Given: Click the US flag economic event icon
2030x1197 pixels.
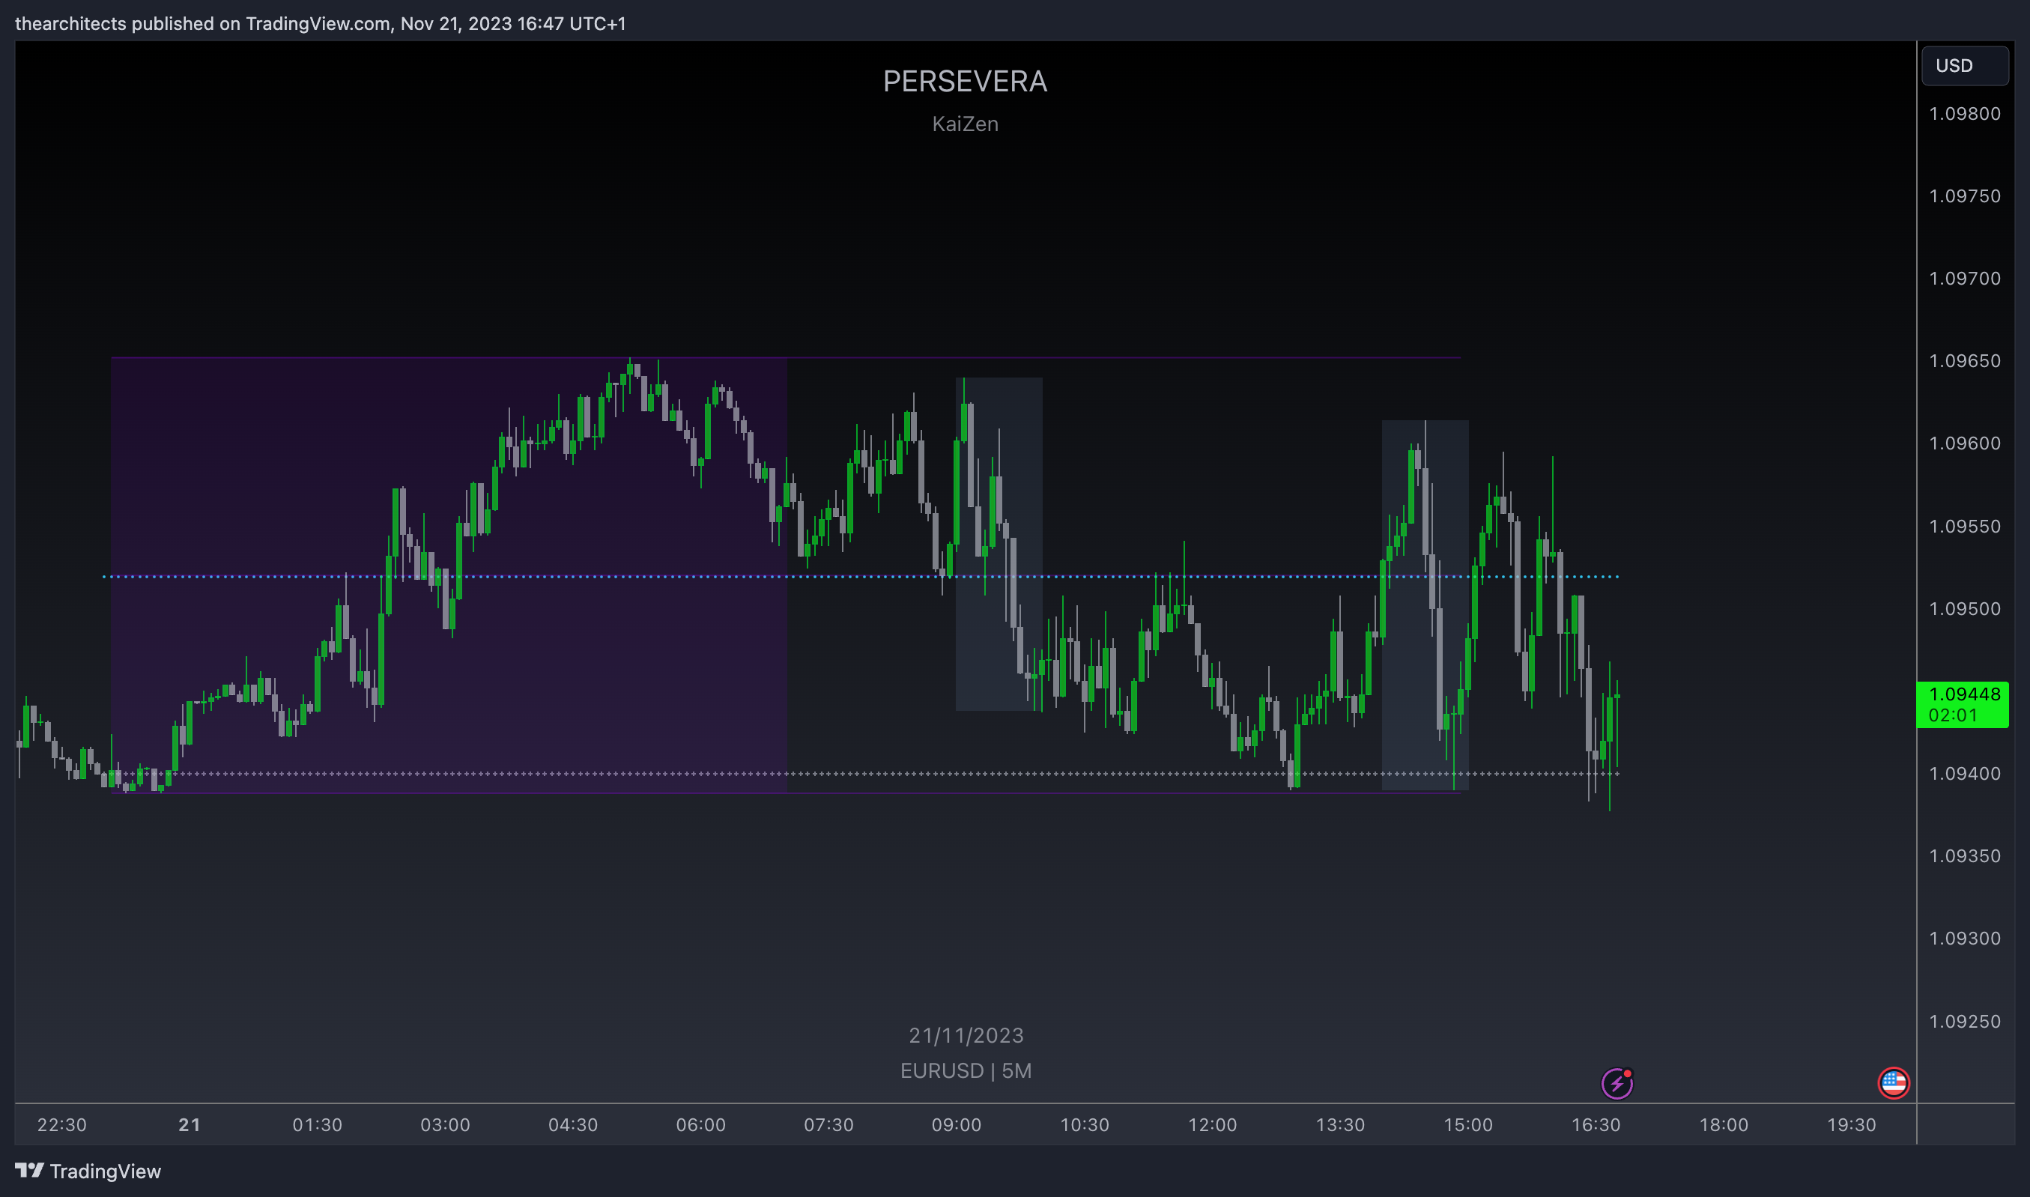Looking at the screenshot, I should coord(1893,1083).
